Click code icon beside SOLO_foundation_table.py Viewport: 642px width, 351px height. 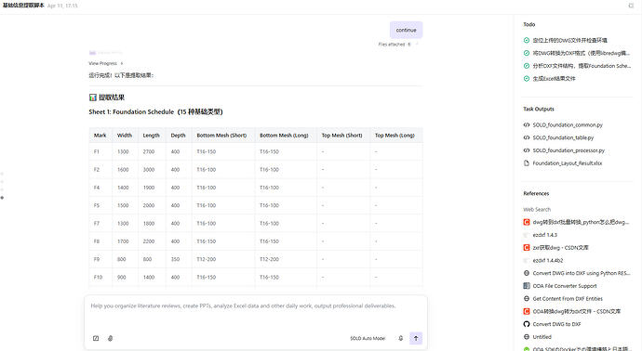tap(527, 137)
